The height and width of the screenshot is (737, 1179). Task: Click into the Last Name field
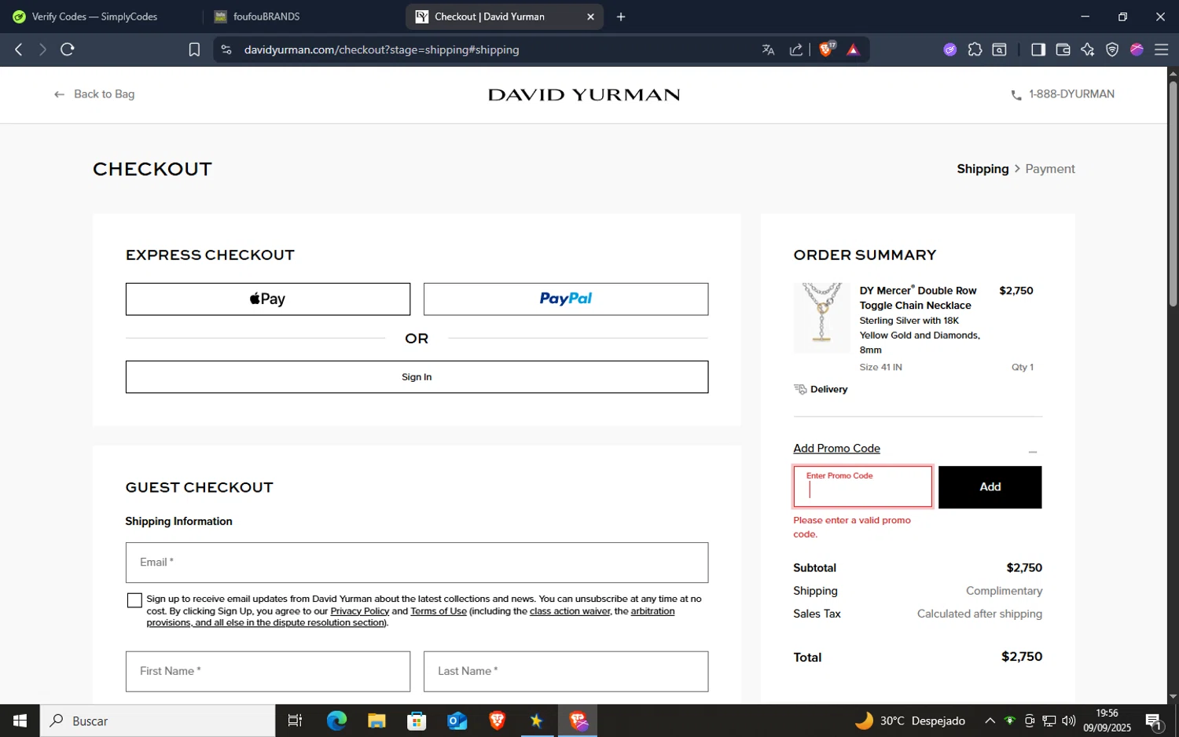coord(566,672)
